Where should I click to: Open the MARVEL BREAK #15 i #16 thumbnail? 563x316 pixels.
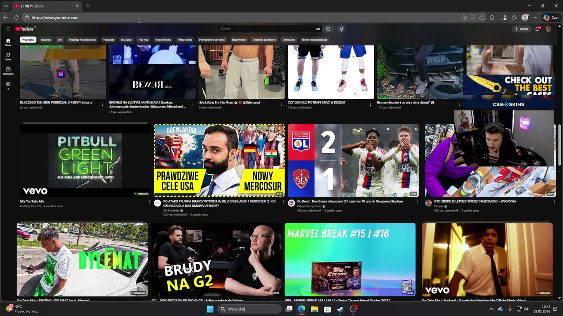350,259
